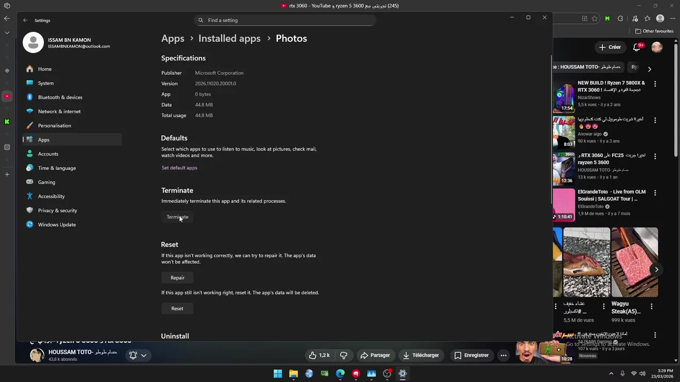Open YouTube account avatar menu
Screen dimensions: 680x382
(657, 47)
